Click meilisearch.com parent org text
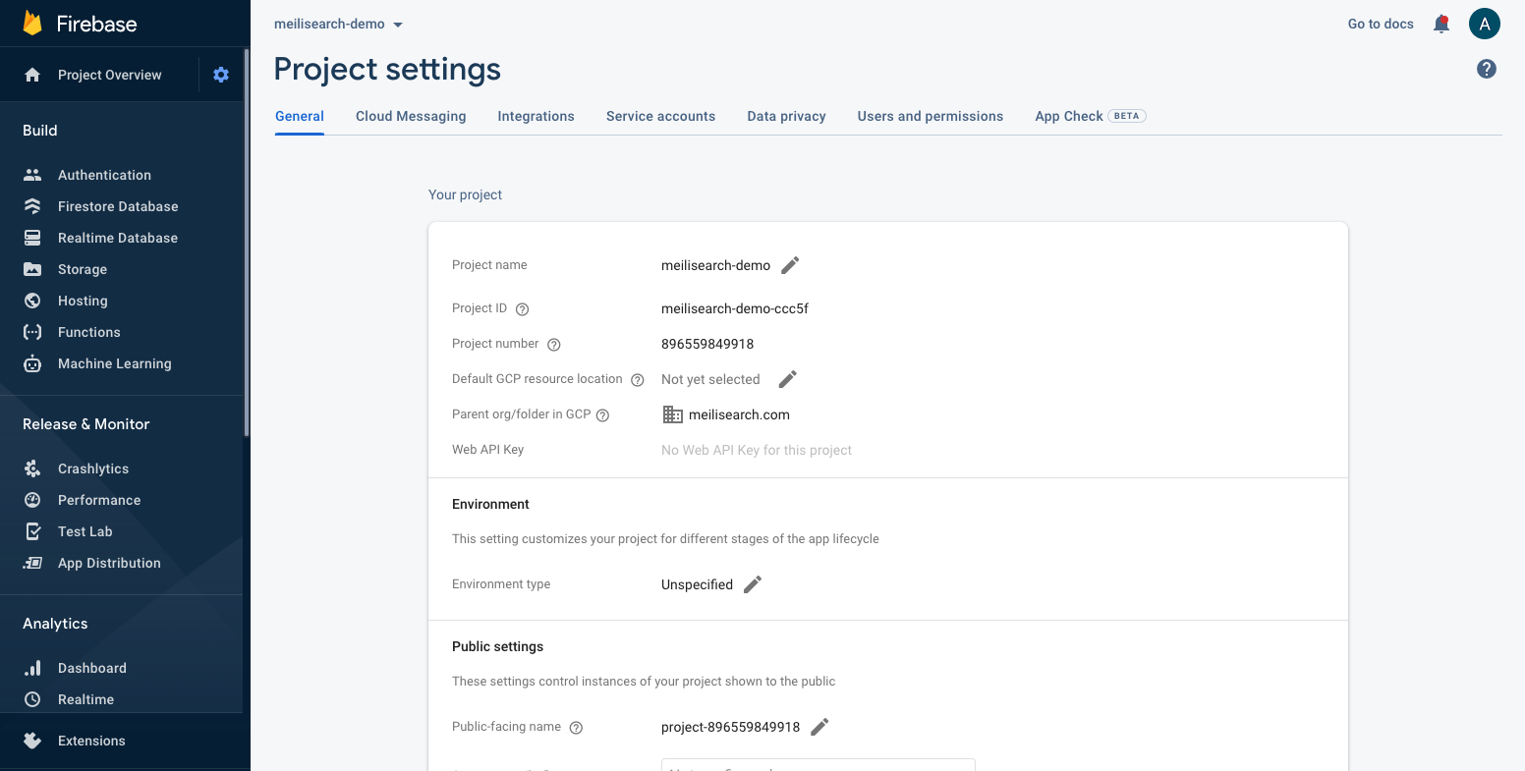 coord(739,414)
